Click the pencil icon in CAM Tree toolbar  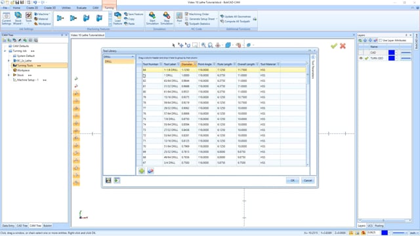20,40
